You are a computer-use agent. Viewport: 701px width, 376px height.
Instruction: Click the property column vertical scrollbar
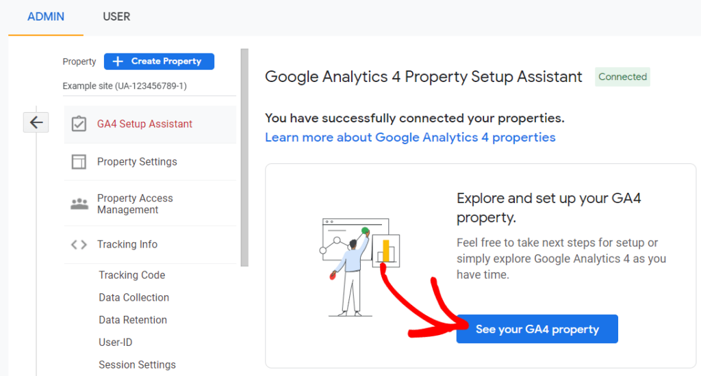(x=244, y=157)
